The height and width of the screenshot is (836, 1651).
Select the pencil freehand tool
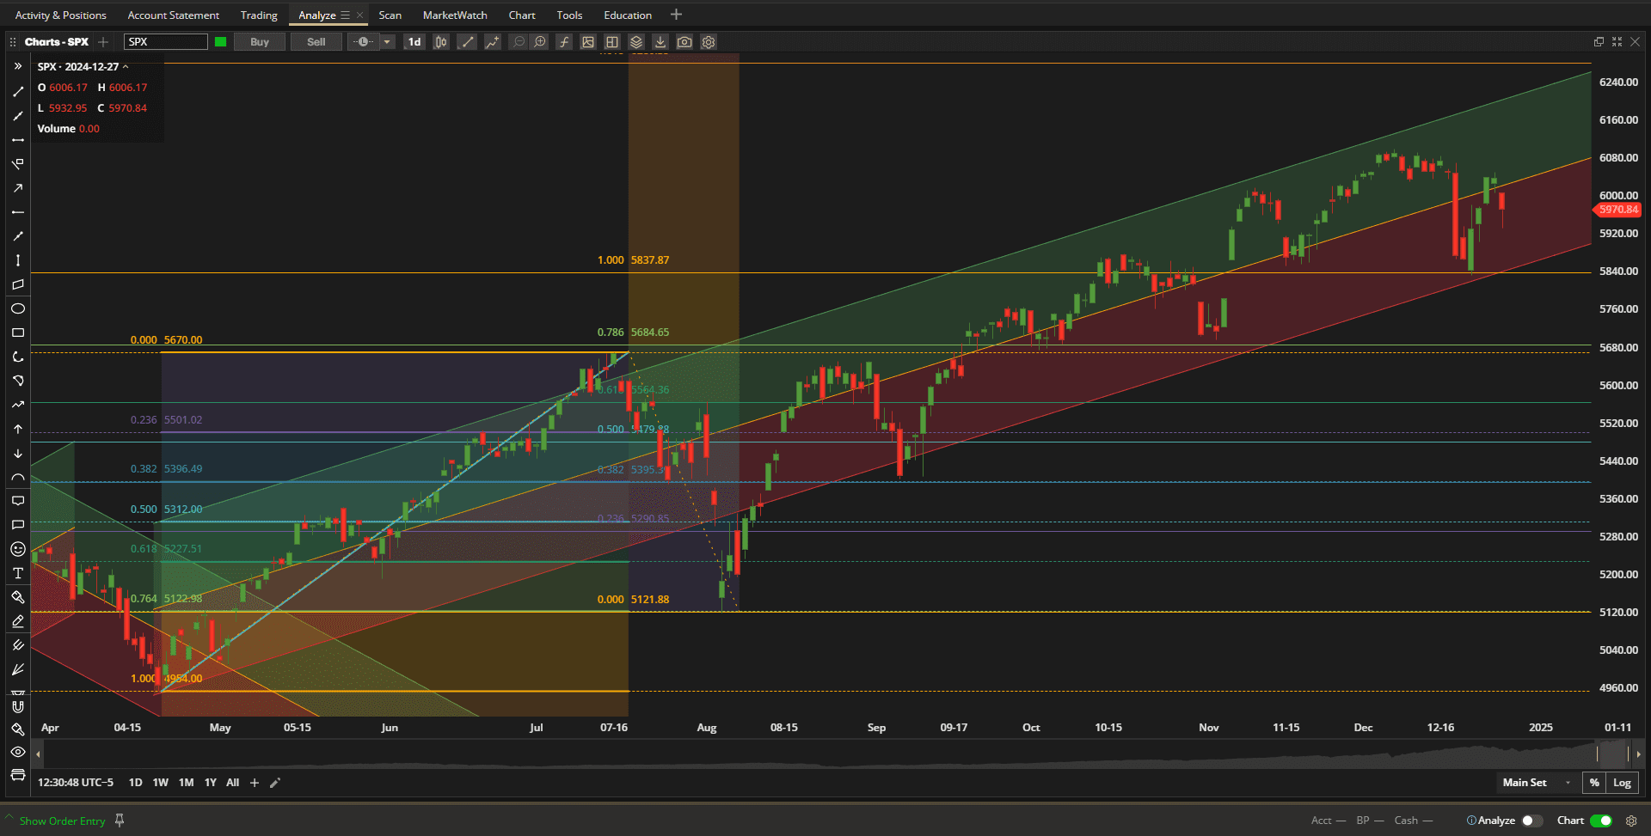(18, 621)
